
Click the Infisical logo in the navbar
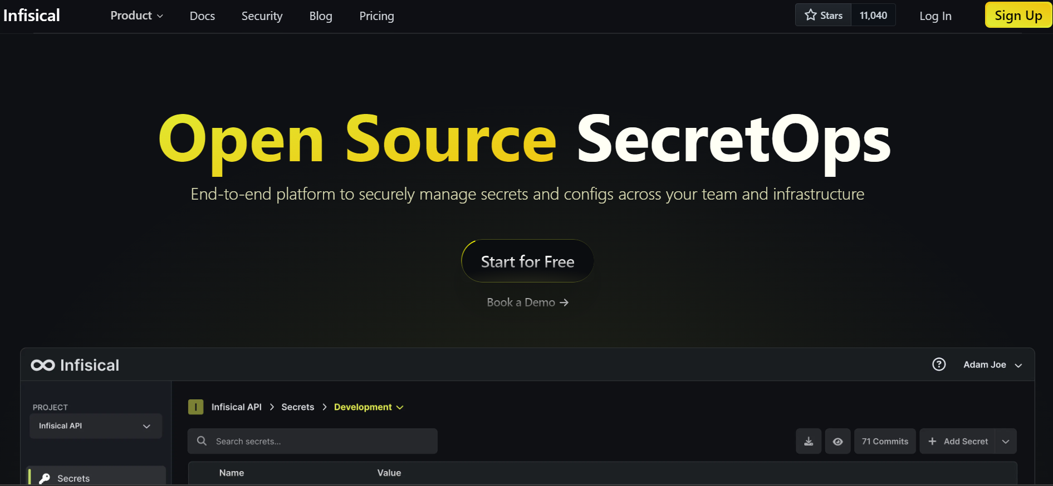click(32, 16)
